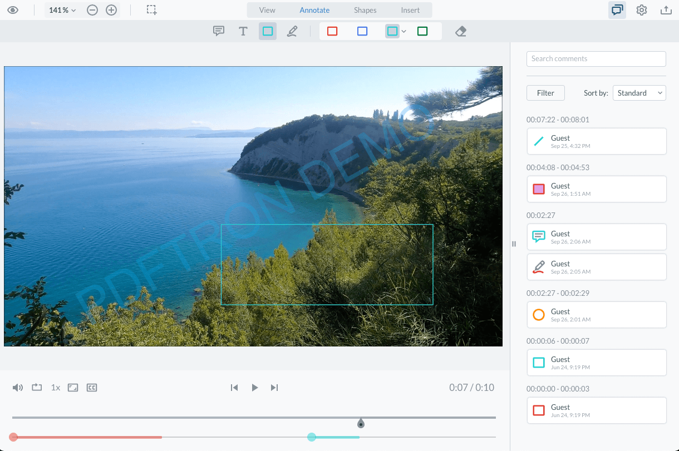Toggle fullscreen video mode
The width and height of the screenshot is (679, 451).
(73, 388)
